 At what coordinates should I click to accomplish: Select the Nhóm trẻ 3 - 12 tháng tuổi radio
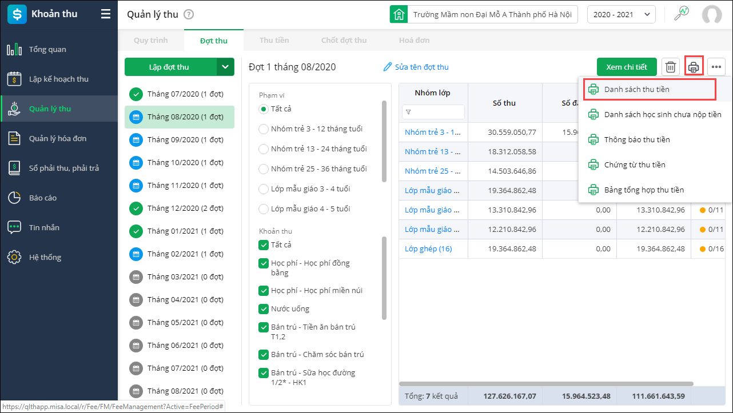(264, 129)
